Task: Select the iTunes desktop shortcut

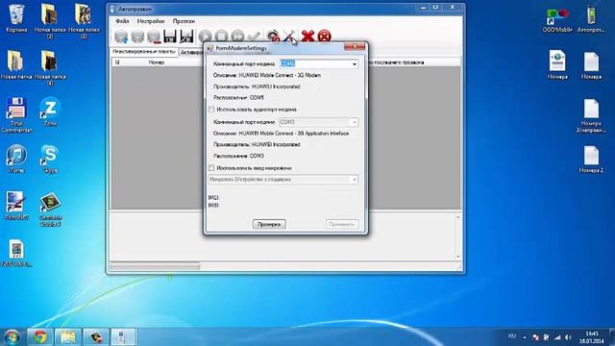Action: tap(16, 159)
